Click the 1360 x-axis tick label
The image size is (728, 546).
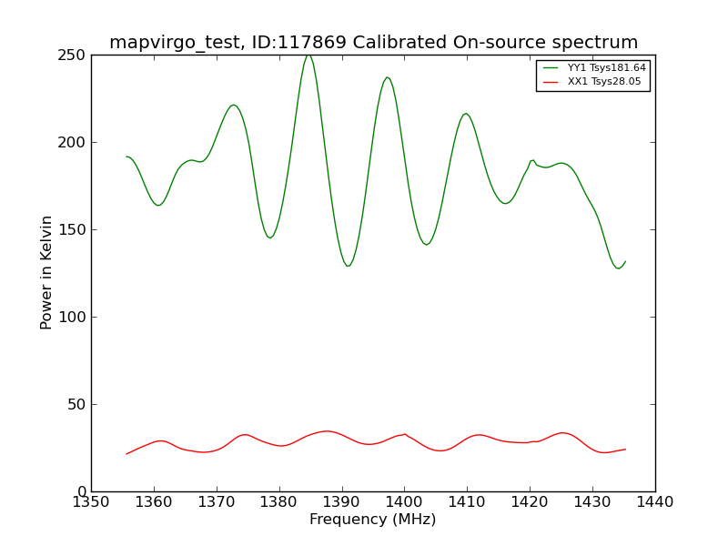tap(154, 502)
